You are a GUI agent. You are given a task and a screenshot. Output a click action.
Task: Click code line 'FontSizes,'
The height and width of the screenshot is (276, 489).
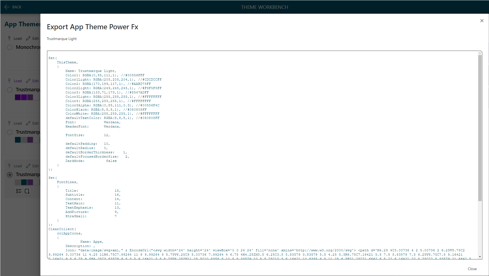tap(67, 182)
